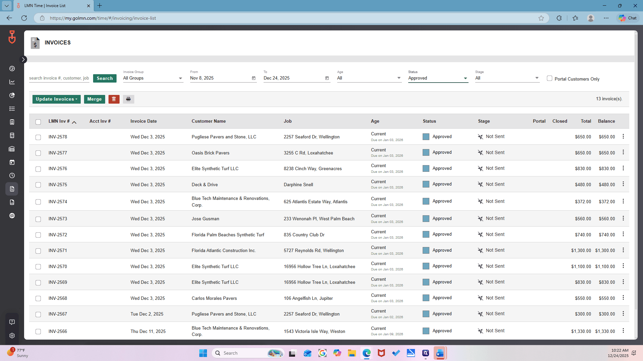Open the clock time-tracking sidebar icon
Screen dimensions: 643x361
(x=12, y=175)
